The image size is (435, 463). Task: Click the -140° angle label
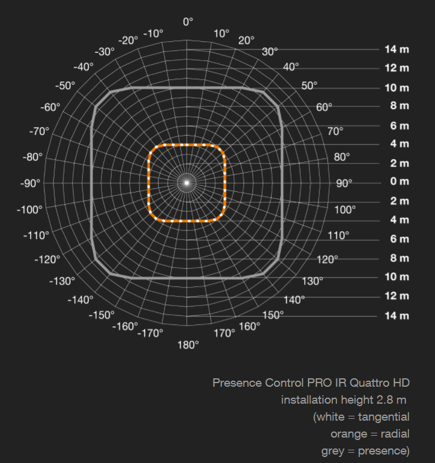pos(80,300)
